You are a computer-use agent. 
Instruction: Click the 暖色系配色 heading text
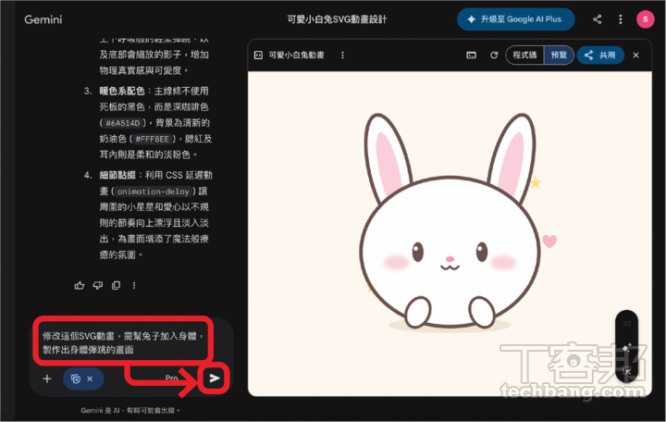tap(122, 91)
